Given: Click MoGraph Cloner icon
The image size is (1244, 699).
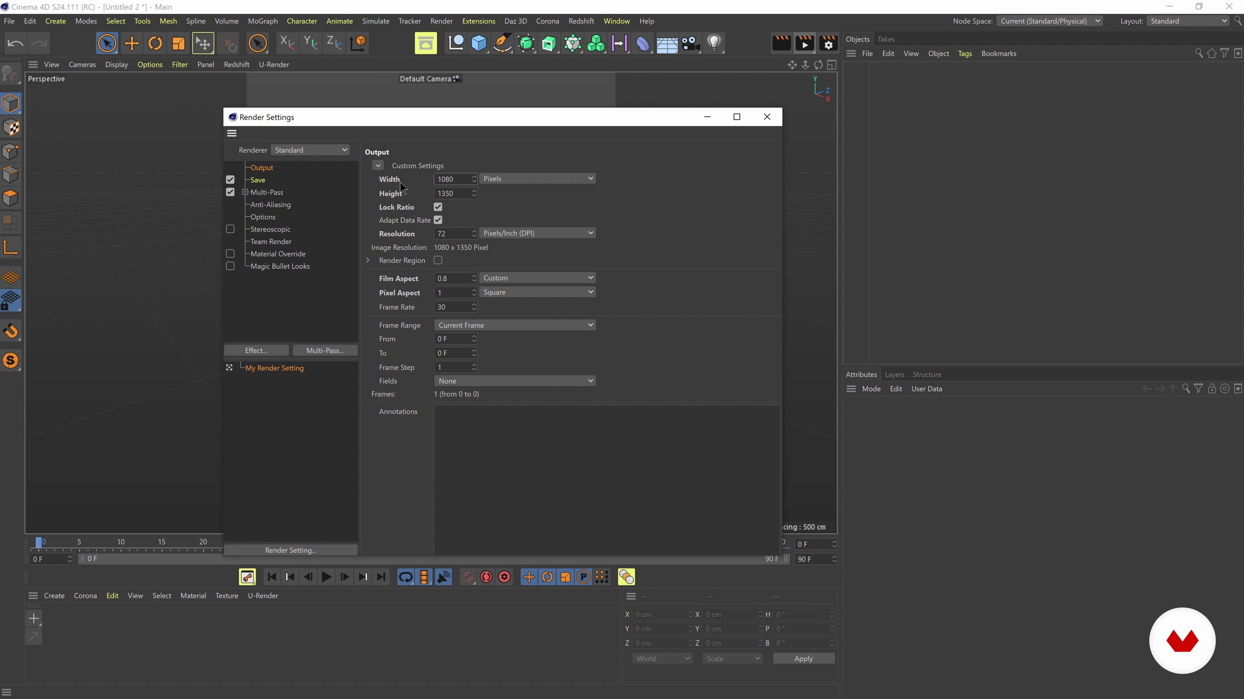Looking at the screenshot, I should (596, 43).
